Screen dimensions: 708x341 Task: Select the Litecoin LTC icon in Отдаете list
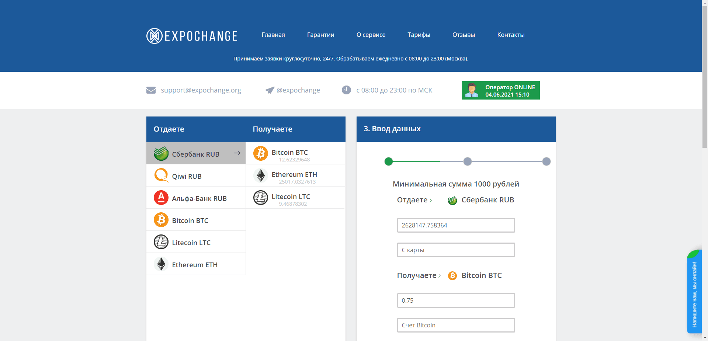coord(161,242)
